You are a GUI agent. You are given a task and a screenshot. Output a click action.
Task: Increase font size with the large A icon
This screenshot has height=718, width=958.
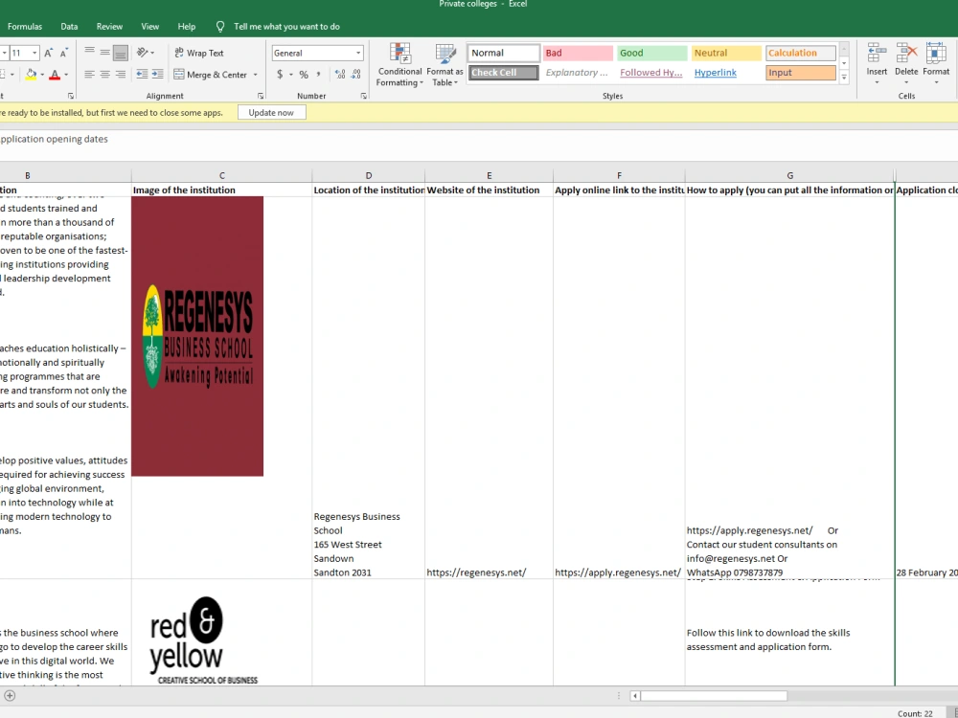coord(48,53)
